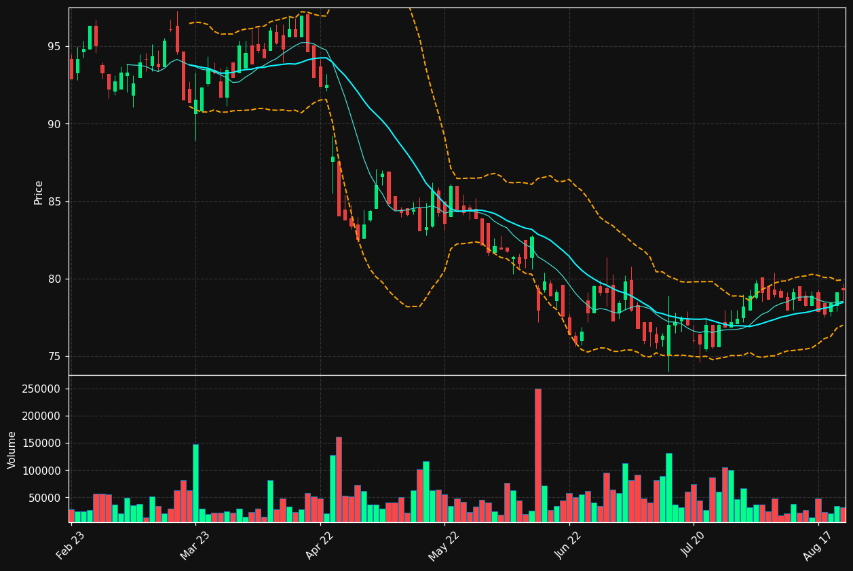
Task: Select the green volume bar at Mar 23
Action: pos(195,483)
